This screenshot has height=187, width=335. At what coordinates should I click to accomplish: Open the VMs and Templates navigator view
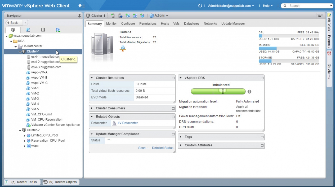point(28,30)
